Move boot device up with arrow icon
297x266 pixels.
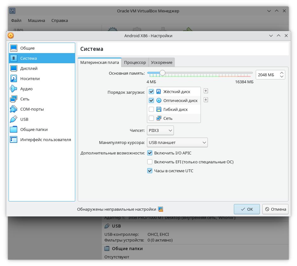click(206, 91)
